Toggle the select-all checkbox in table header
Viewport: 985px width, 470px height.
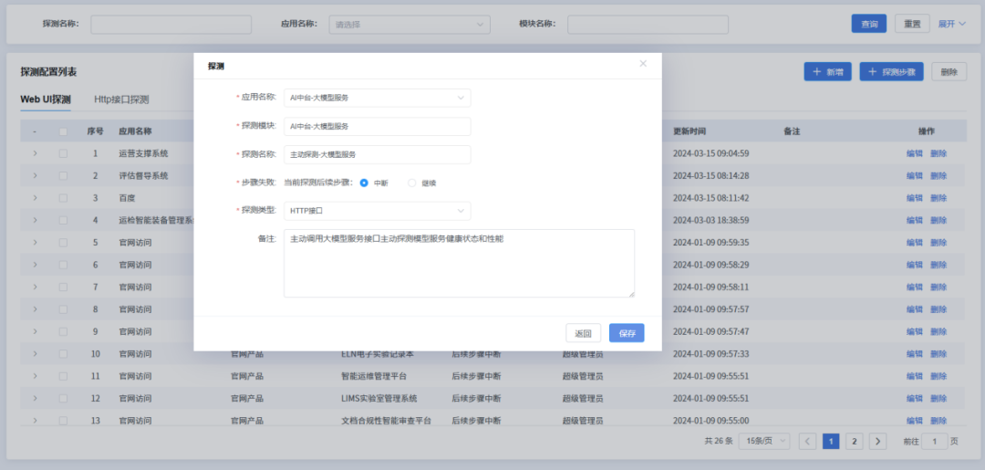click(x=63, y=131)
